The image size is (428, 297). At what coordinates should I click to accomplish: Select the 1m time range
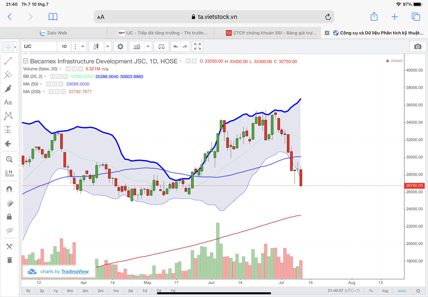(116, 291)
